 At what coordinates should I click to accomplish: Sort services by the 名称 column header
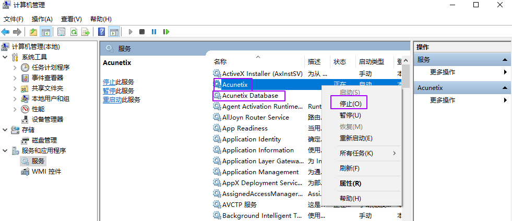(x=220, y=61)
